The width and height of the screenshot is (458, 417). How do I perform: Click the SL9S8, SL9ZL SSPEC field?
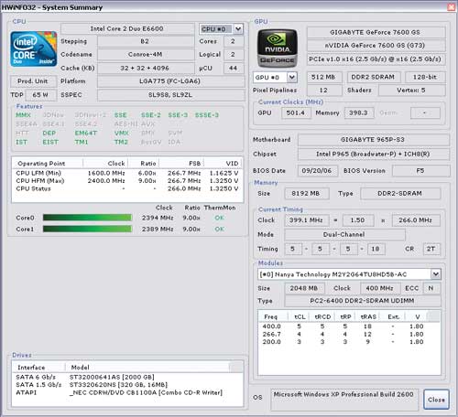click(170, 95)
